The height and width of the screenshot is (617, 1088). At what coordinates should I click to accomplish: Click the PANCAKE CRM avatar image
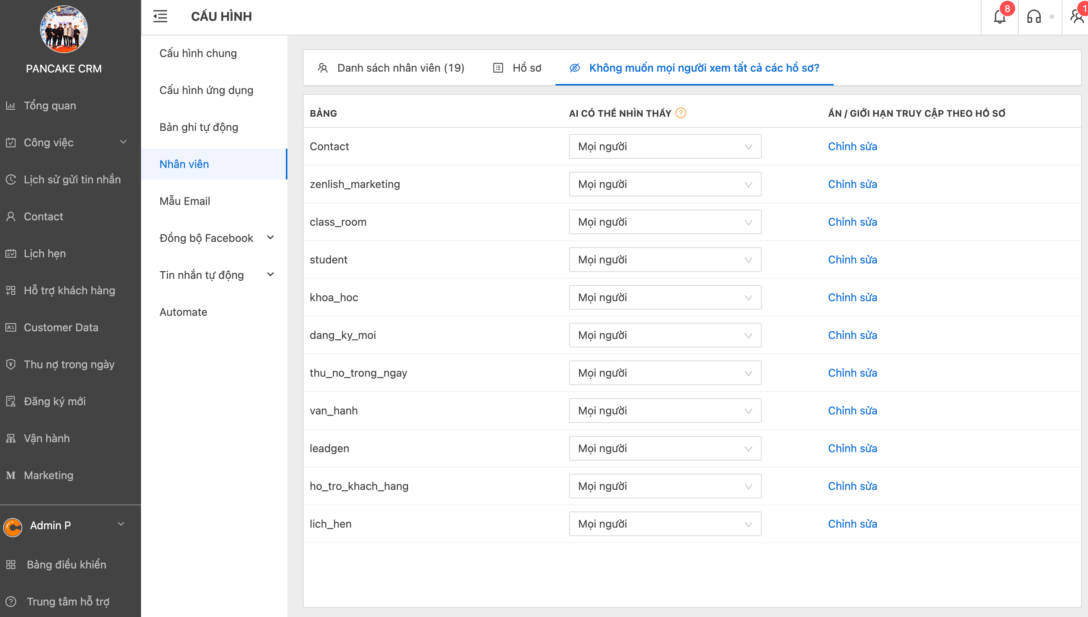pyautogui.click(x=64, y=29)
